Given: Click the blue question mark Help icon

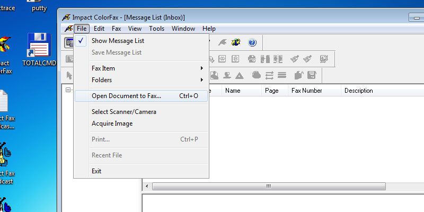Looking at the screenshot, I should pyautogui.click(x=252, y=42).
